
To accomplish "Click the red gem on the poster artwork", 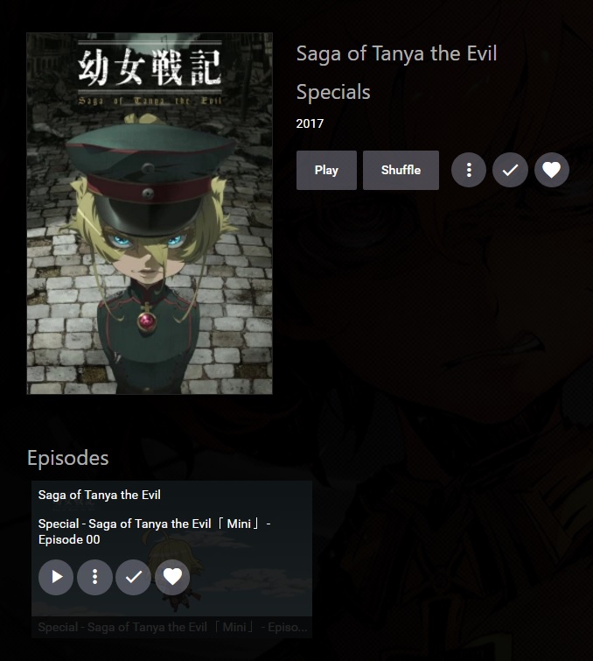I will point(147,321).
